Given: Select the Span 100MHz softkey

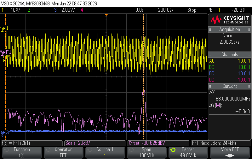Looking at the screenshot, I should [146, 152].
